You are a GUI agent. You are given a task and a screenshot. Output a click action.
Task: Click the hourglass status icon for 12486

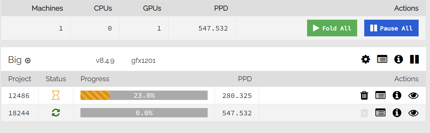pyautogui.click(x=56, y=95)
